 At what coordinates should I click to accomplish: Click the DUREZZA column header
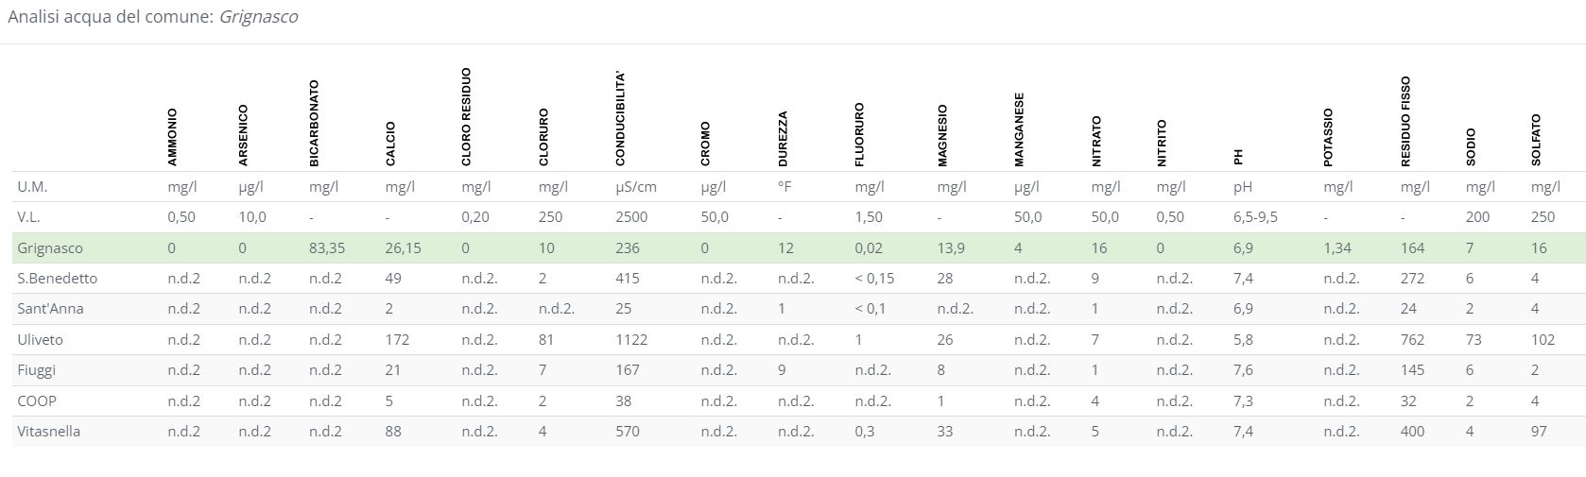[x=784, y=138]
